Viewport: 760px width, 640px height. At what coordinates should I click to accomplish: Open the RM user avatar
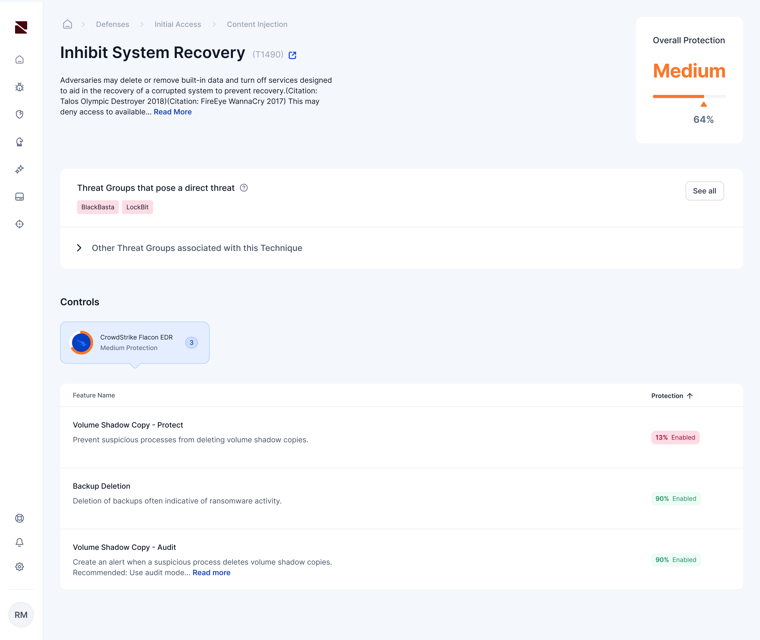(21, 615)
